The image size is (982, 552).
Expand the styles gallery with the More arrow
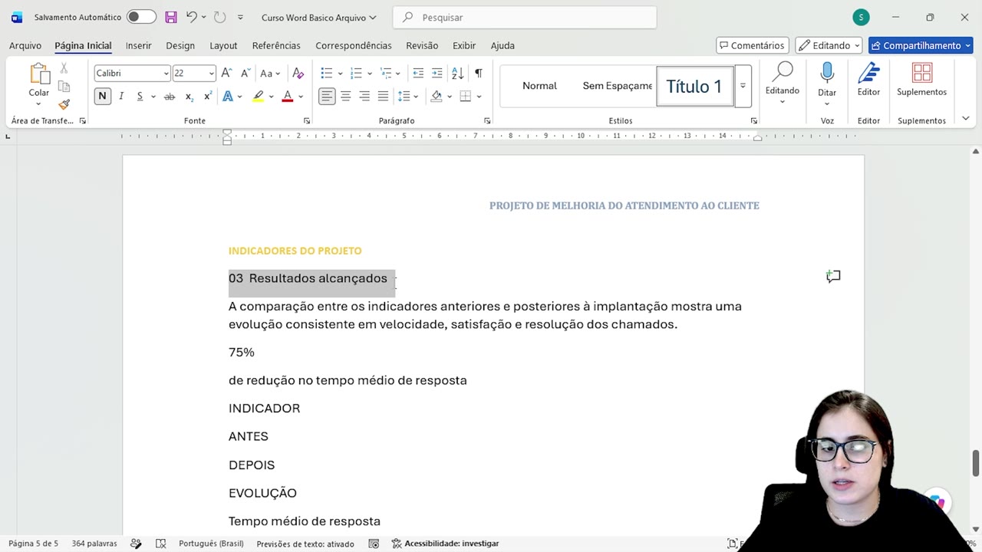pos(743,86)
